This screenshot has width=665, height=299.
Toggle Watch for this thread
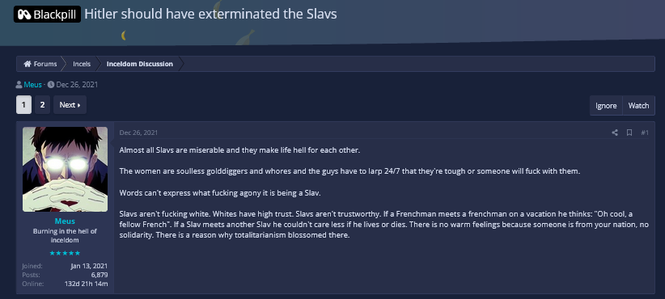click(638, 105)
